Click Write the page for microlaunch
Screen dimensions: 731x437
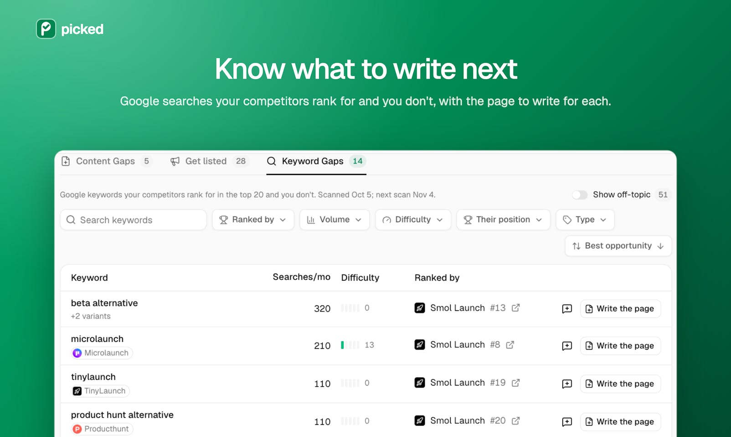pos(620,346)
